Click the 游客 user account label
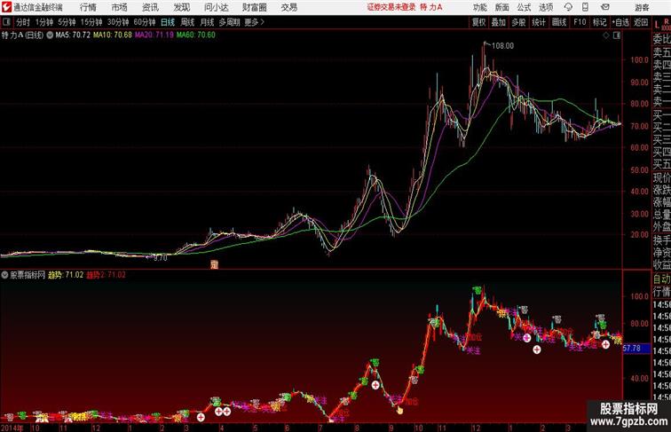The height and width of the screenshot is (432, 671). click(x=642, y=7)
